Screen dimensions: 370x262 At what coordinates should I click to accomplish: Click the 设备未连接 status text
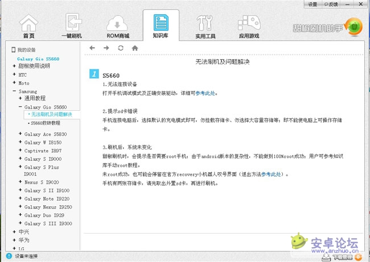(x=26, y=256)
